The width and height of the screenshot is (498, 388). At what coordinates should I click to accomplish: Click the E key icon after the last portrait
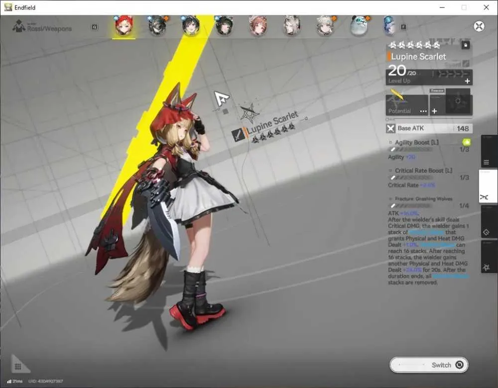pyautogui.click(x=403, y=27)
